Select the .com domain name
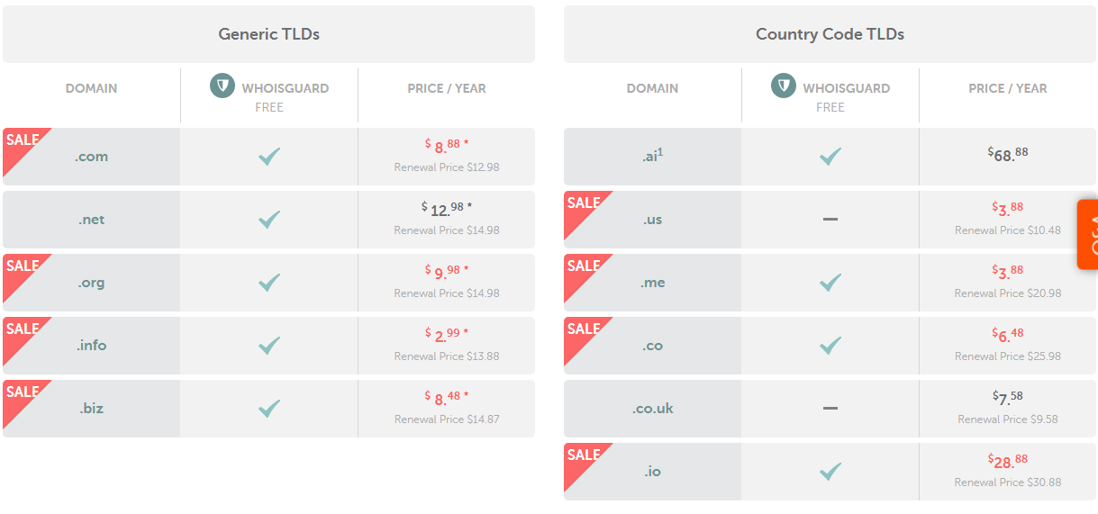1098x514 pixels. 91,157
